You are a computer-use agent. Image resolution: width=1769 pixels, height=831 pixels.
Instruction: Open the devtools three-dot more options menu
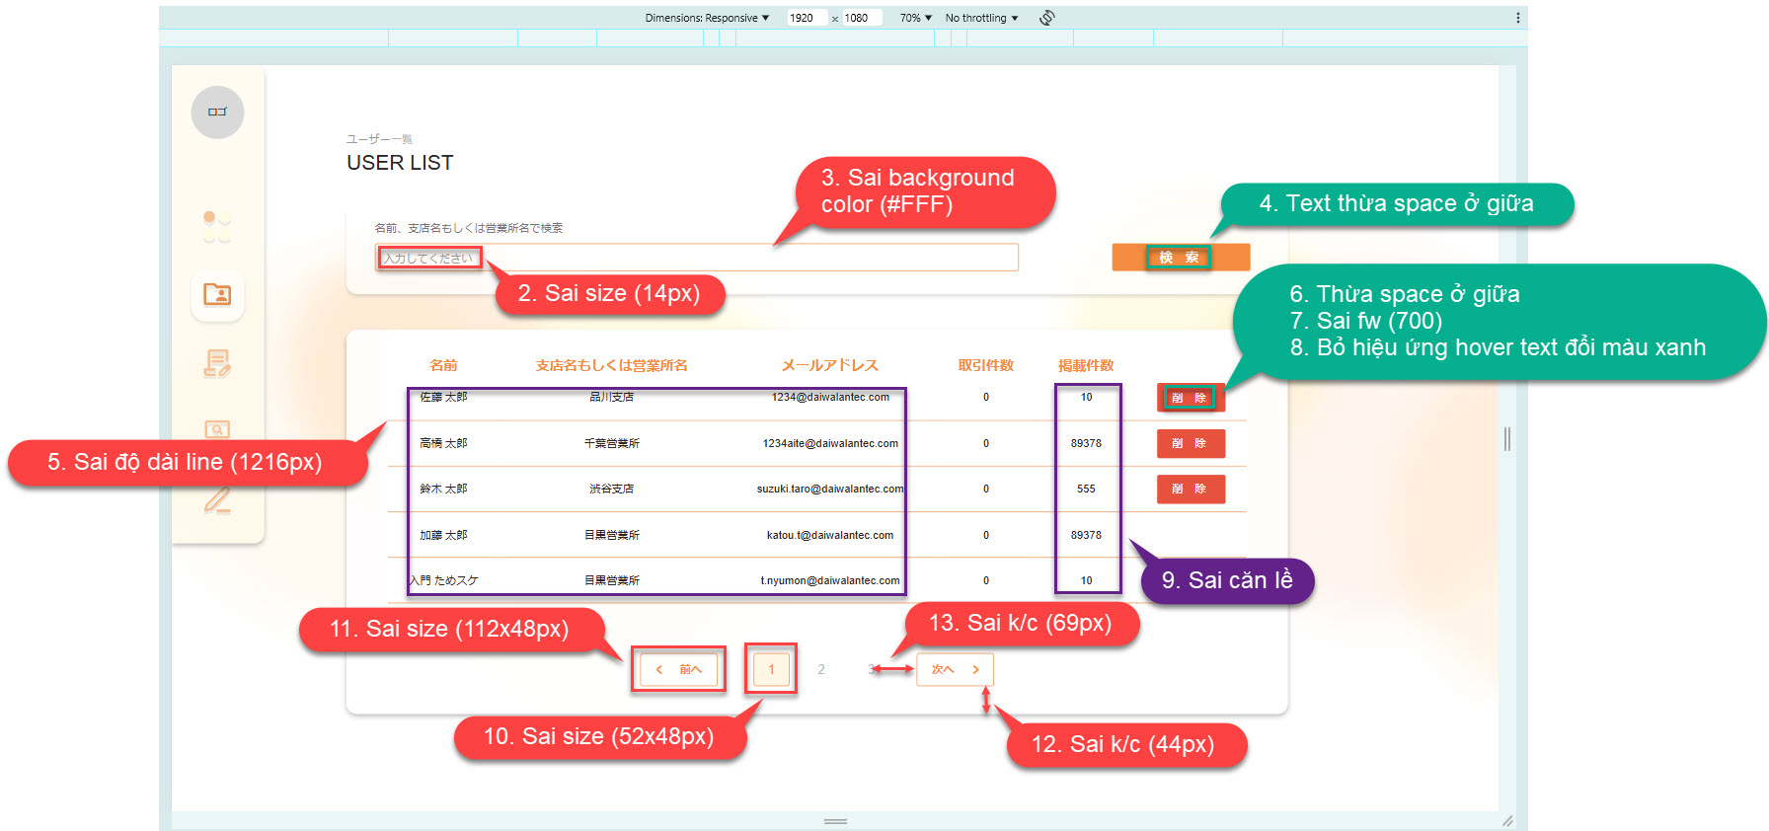[1517, 18]
